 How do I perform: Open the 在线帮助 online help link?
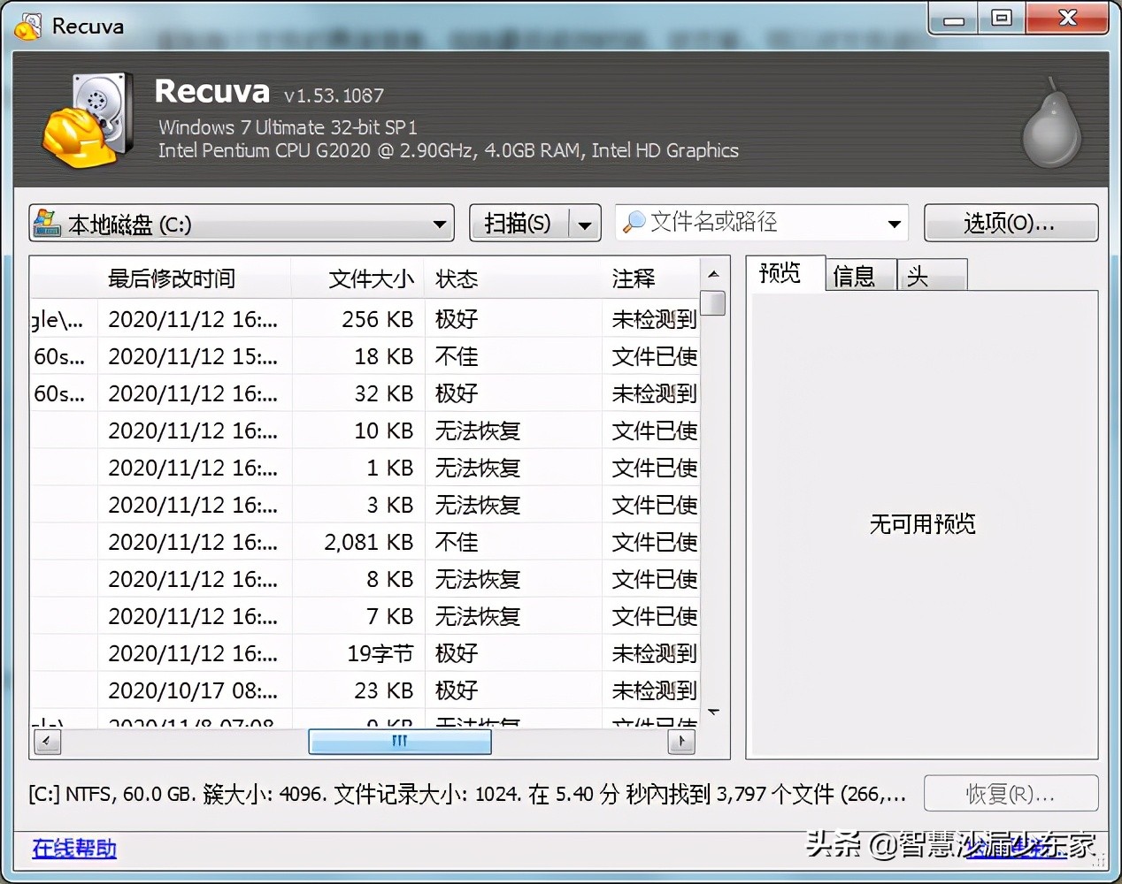73,848
